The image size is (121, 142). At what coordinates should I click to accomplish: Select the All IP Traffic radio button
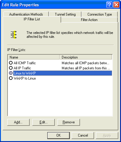tap(11, 68)
